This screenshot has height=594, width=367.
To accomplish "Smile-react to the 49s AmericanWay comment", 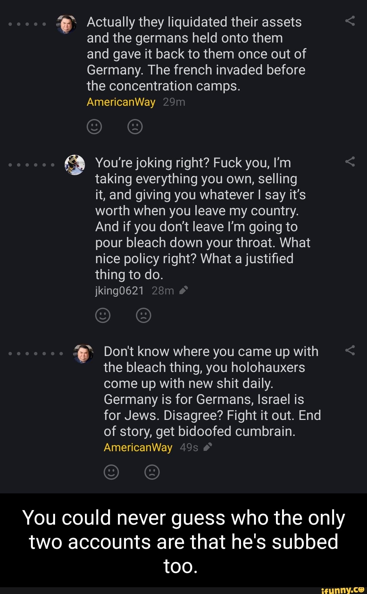I will point(111,472).
